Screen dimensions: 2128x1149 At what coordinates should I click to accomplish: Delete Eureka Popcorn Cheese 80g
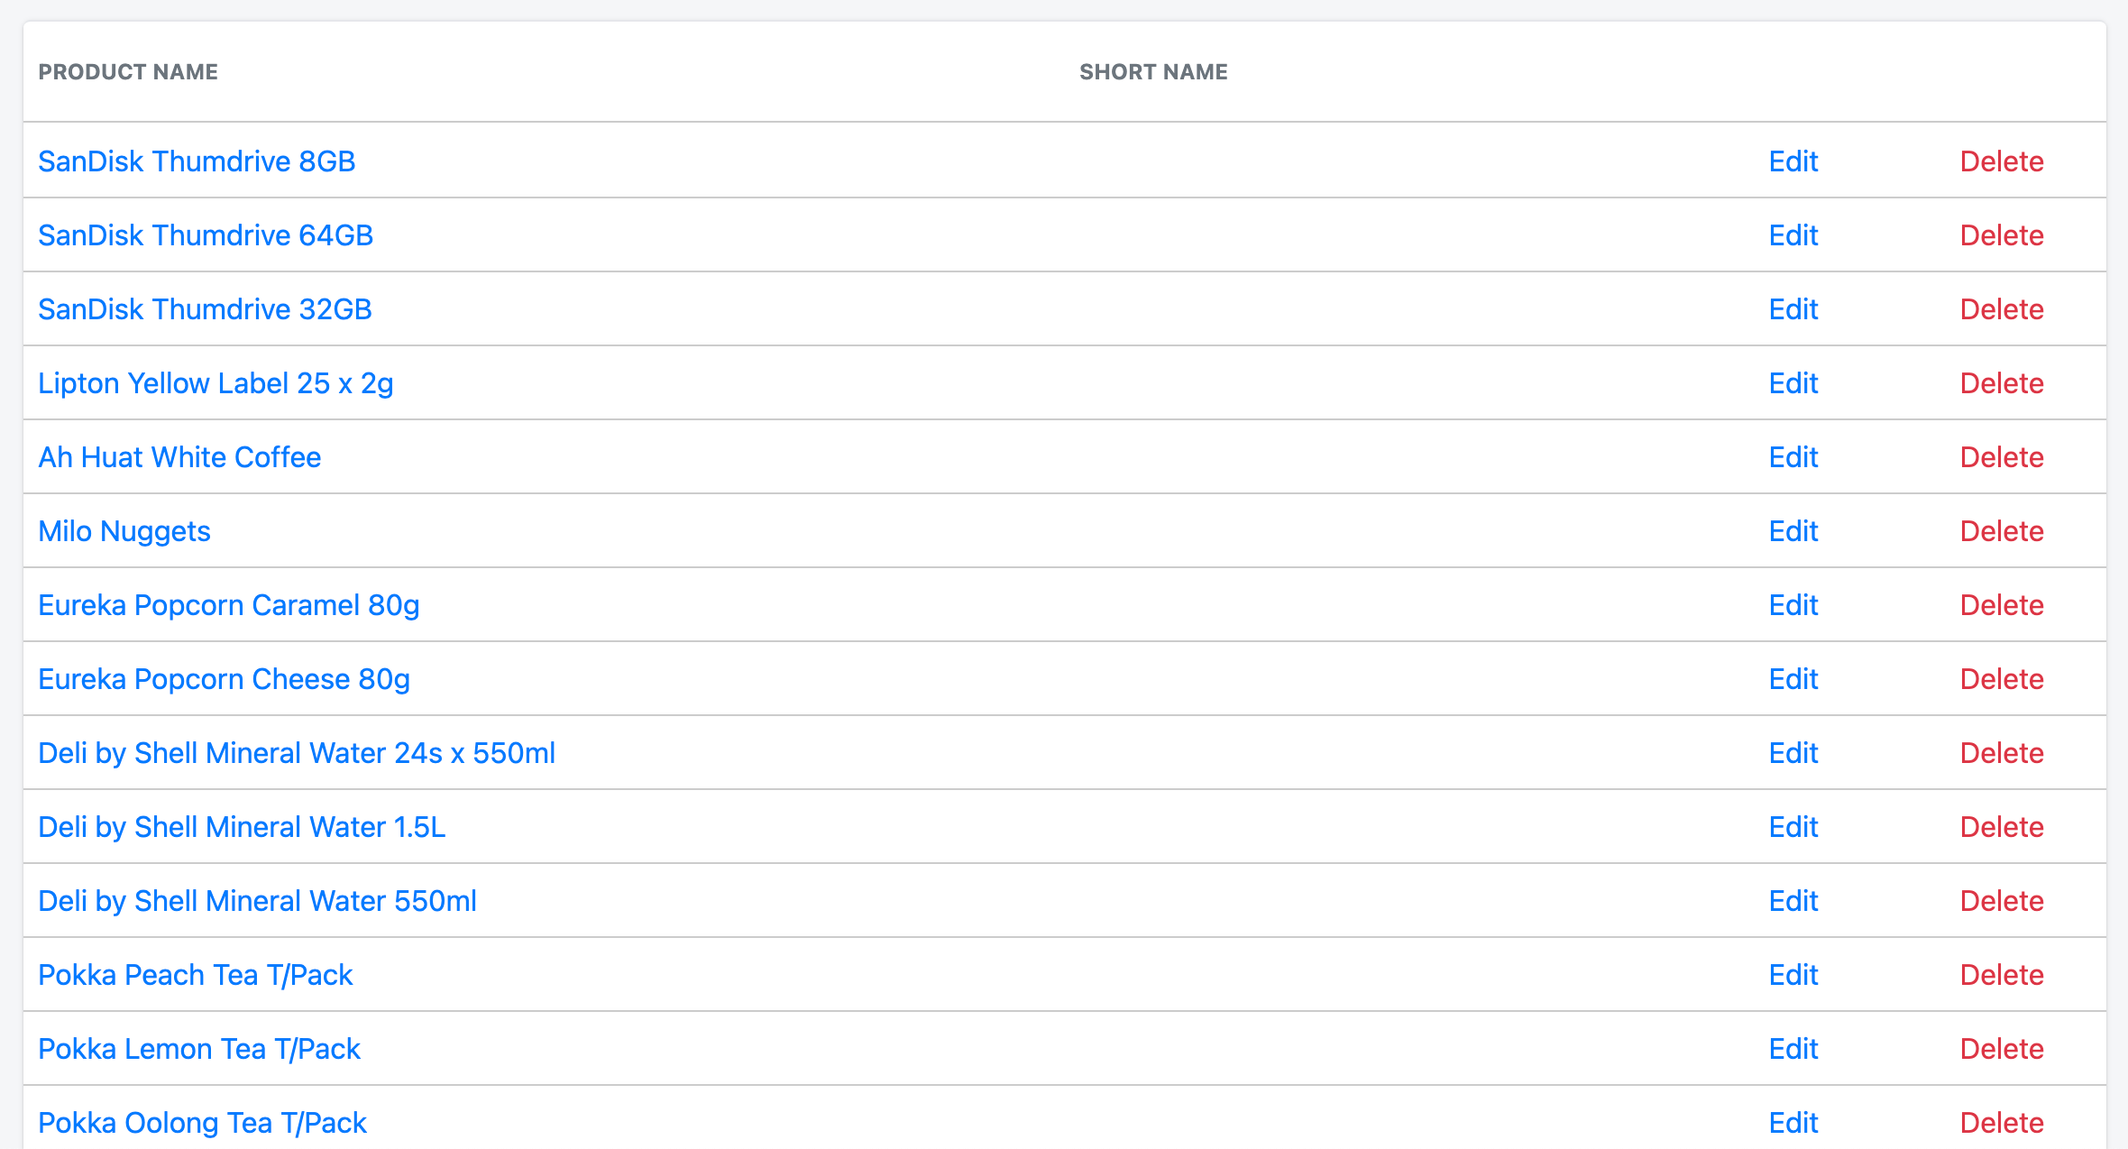click(2002, 679)
